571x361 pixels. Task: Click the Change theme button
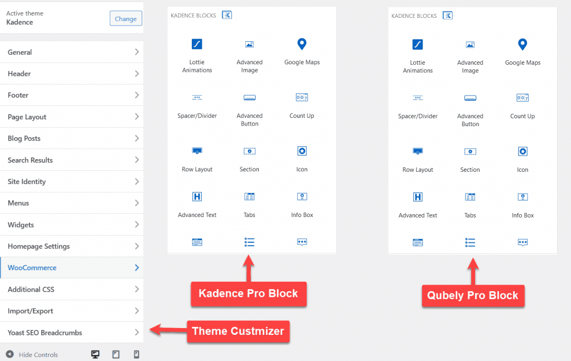tap(125, 18)
